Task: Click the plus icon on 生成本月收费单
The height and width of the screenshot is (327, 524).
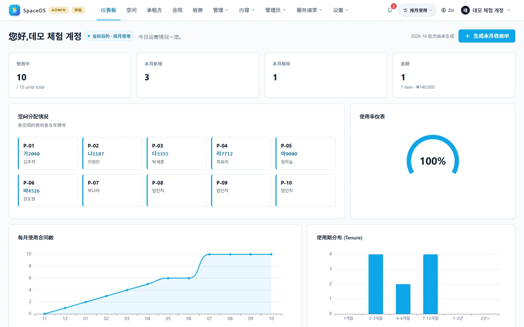Action: pos(468,36)
